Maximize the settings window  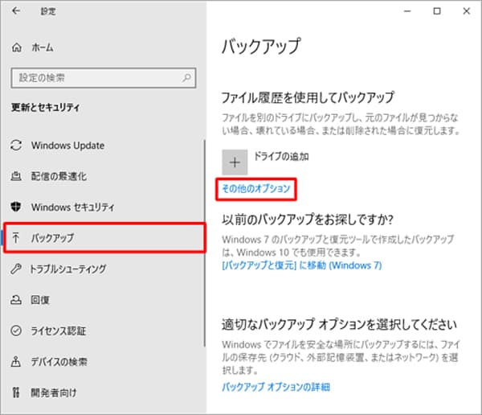click(437, 11)
